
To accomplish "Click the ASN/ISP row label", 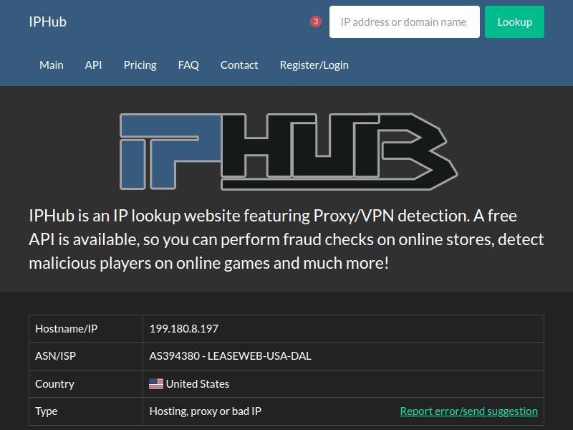I will point(57,356).
